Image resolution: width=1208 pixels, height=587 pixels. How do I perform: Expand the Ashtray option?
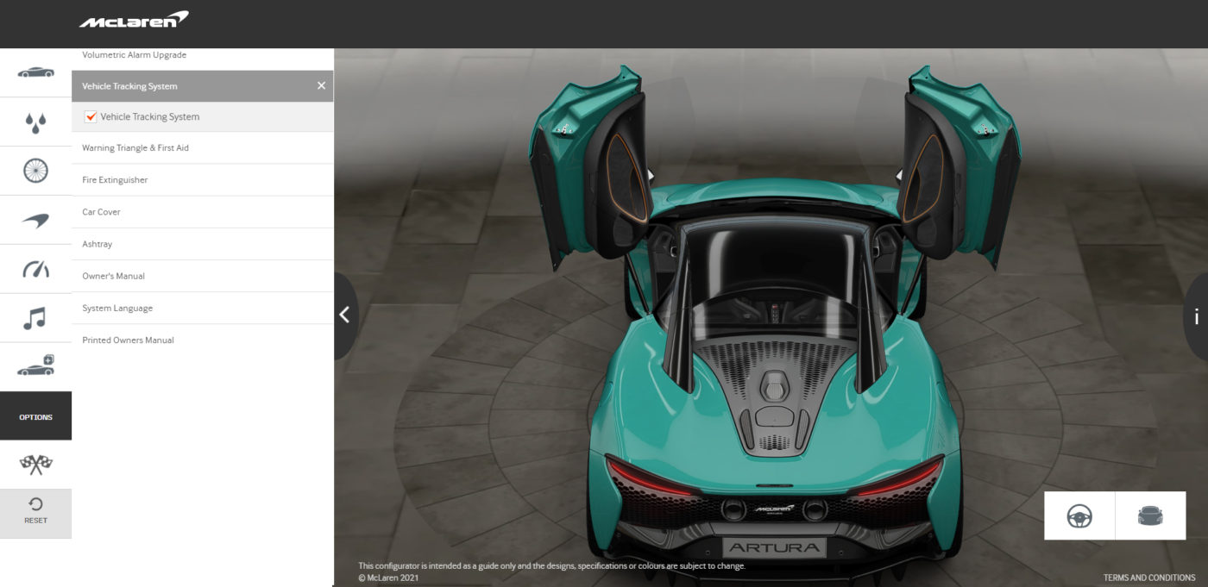pos(202,244)
